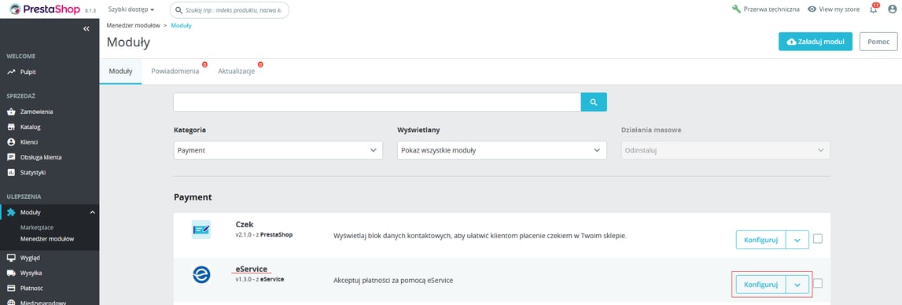
Task: Click the eService module logo
Action: [201, 274]
